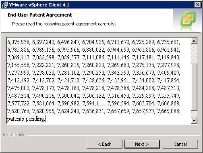Screen dimensions: 203x153
Task: Click the installer icon in title bar
Action: (x=5, y=5)
